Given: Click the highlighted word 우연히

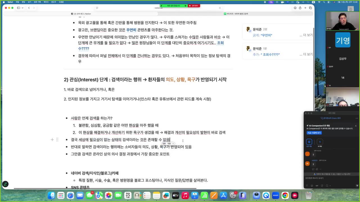Looking at the screenshot, I should tap(131, 30).
